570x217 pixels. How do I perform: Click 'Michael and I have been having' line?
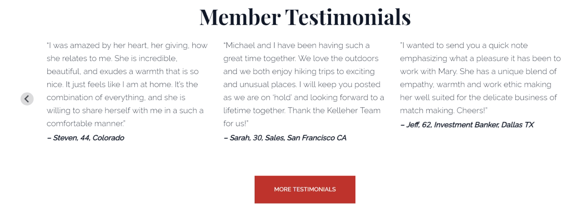pyautogui.click(x=282, y=45)
